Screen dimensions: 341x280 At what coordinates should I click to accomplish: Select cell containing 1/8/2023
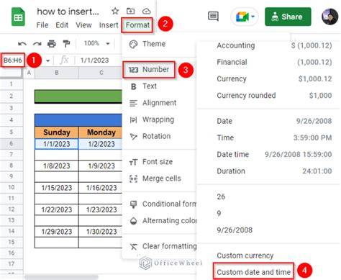[57, 166]
